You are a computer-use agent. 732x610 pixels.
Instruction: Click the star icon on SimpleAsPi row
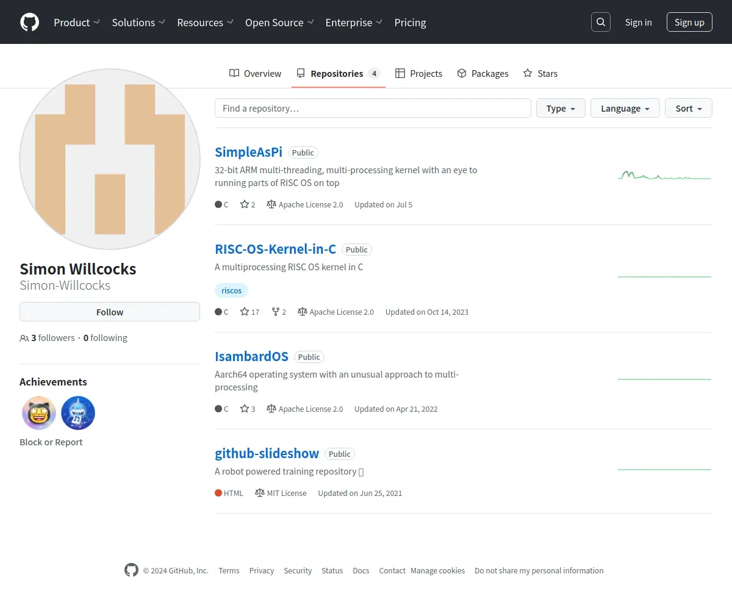tap(245, 204)
